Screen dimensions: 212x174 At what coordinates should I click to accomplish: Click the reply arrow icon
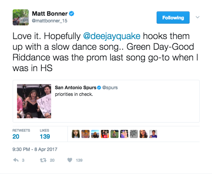click(x=16, y=160)
